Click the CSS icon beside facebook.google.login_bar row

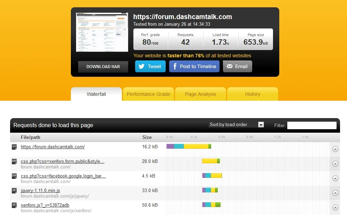click(x=14, y=176)
